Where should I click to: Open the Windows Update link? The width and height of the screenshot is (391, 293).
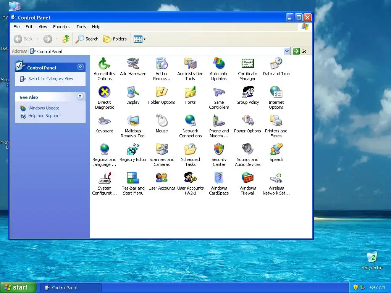(44, 108)
